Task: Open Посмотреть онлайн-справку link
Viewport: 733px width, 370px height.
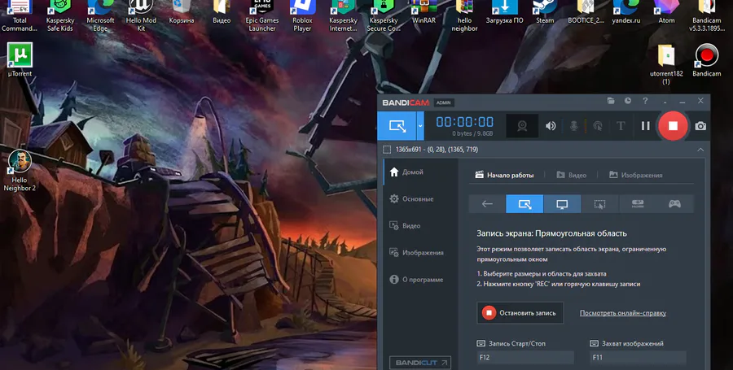Action: pyautogui.click(x=623, y=313)
